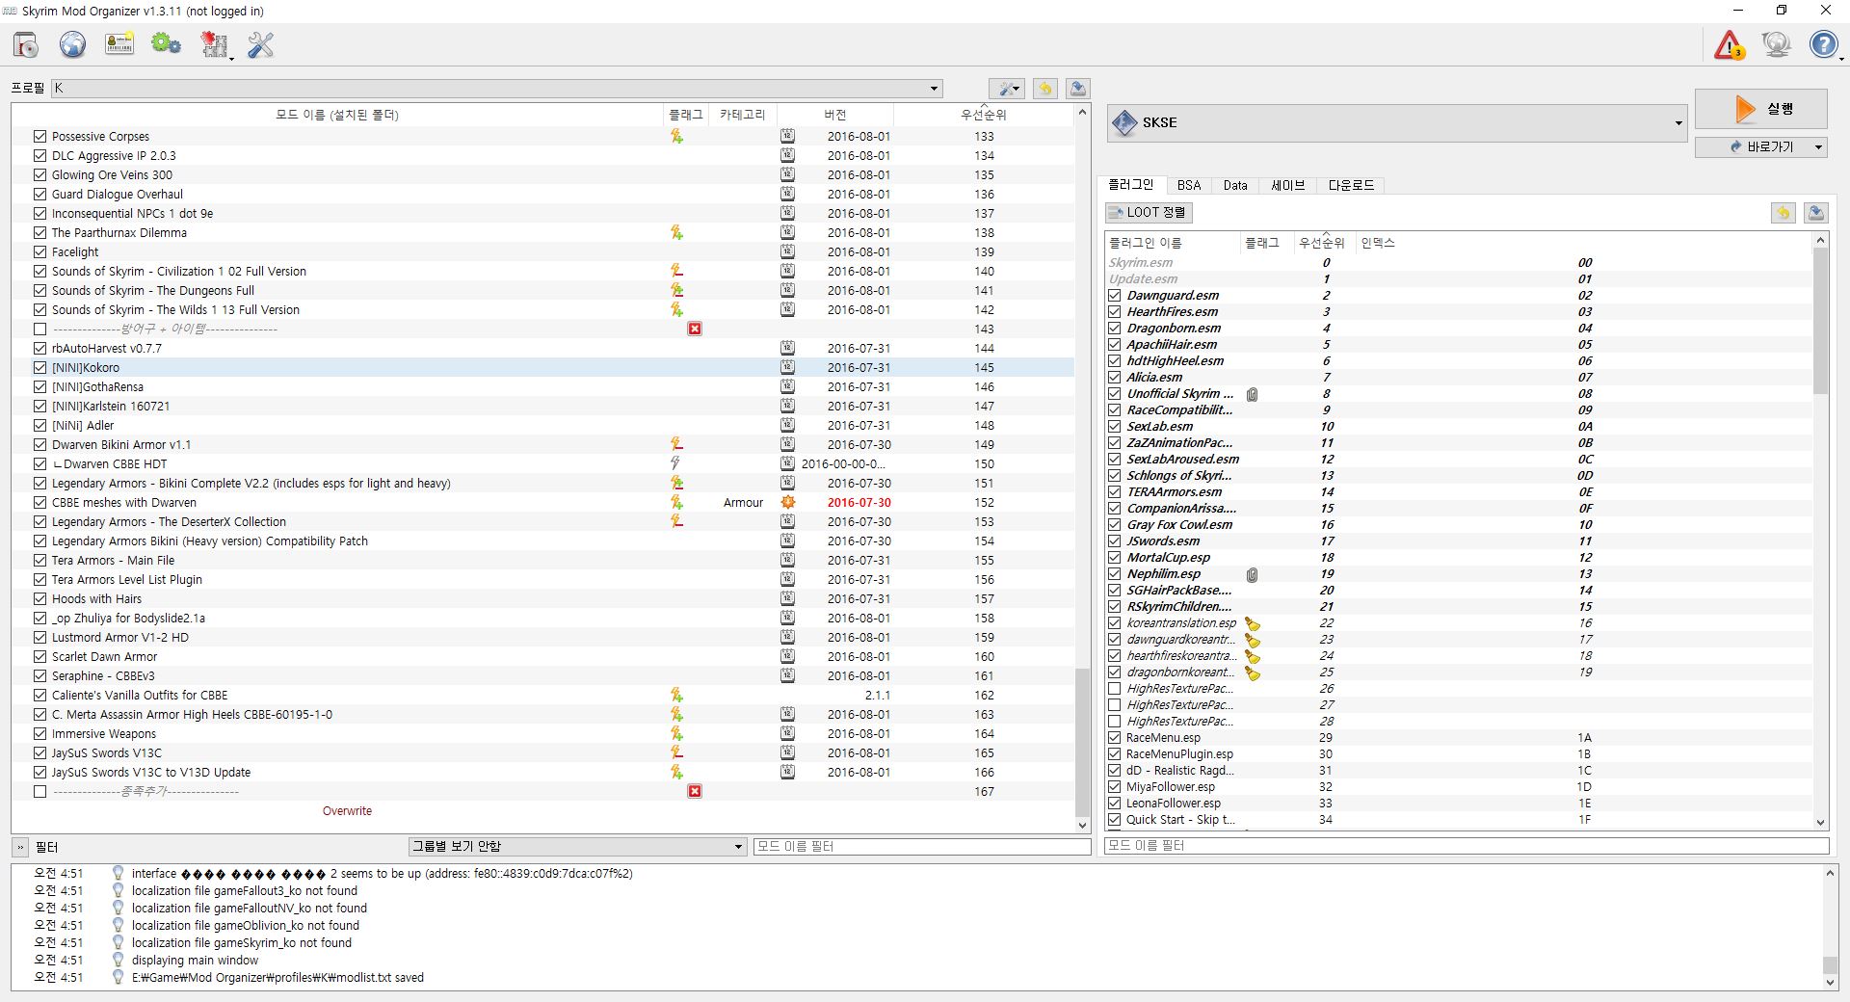
Task: Sort mods by 버전 version column
Action: [x=834, y=115]
